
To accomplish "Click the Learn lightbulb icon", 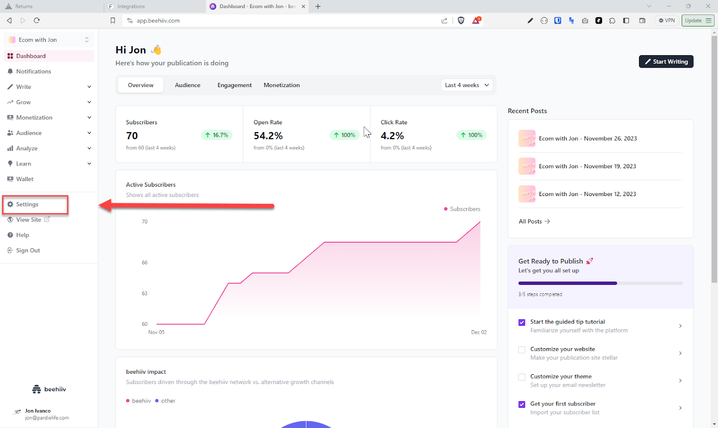I will pyautogui.click(x=10, y=164).
